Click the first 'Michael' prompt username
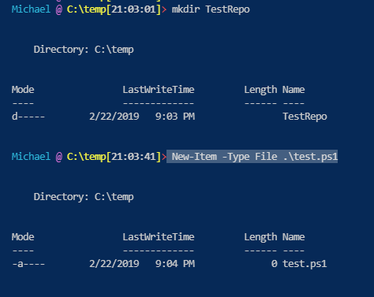Viewport: 374px width, 297px height. [x=31, y=9]
